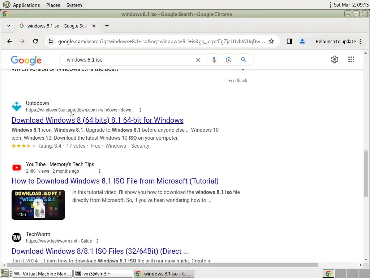Image resolution: width=370 pixels, height=278 pixels.
Task: Click Relaunch to update button
Action: [x=336, y=41]
